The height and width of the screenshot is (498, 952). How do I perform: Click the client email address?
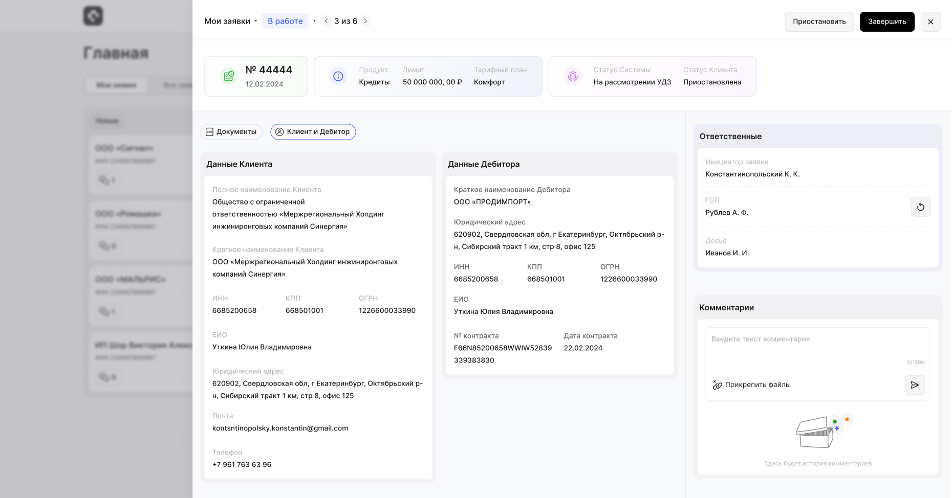(x=280, y=428)
